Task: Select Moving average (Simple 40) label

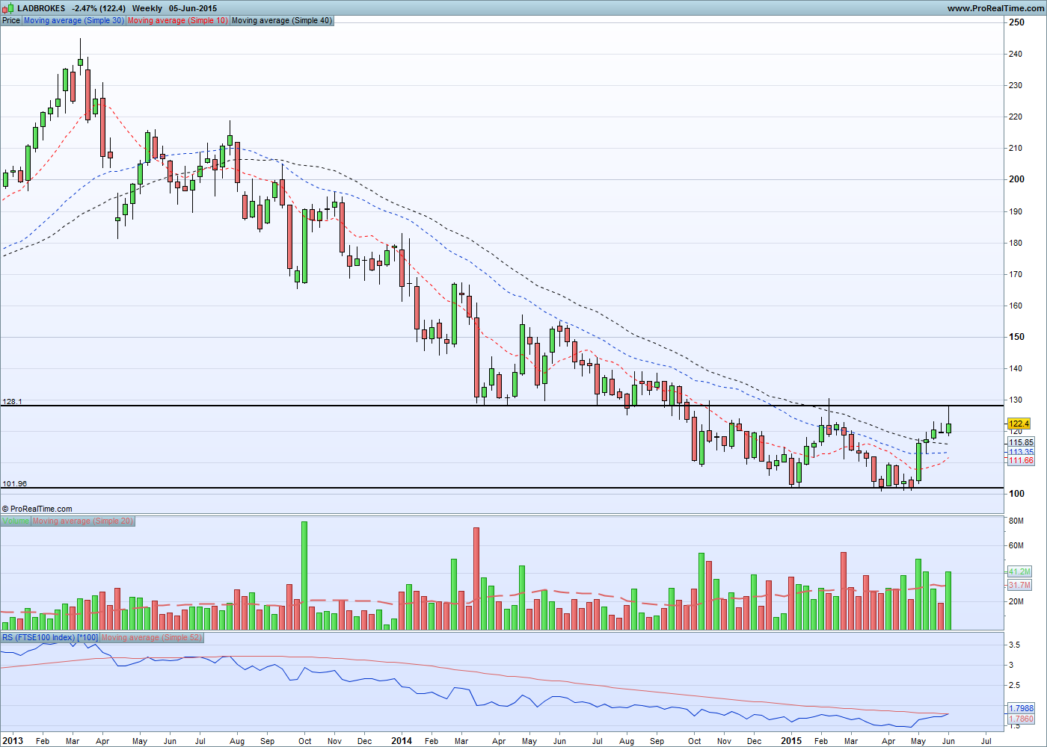Action: pyautogui.click(x=282, y=20)
